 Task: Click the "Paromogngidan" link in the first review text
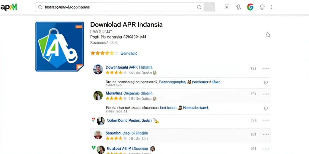coord(172,82)
